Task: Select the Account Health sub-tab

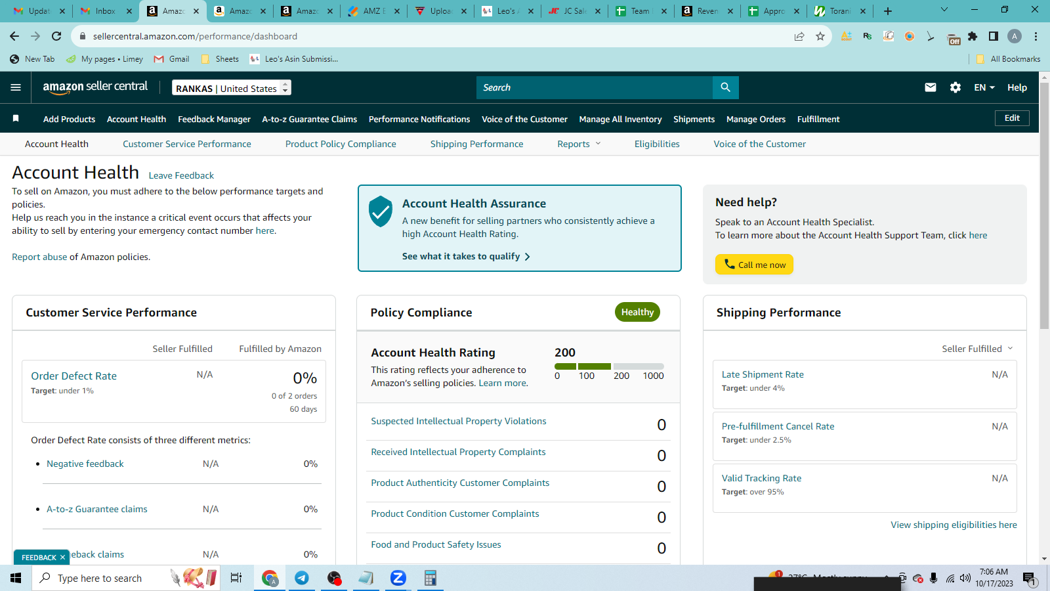Action: pyautogui.click(x=56, y=144)
